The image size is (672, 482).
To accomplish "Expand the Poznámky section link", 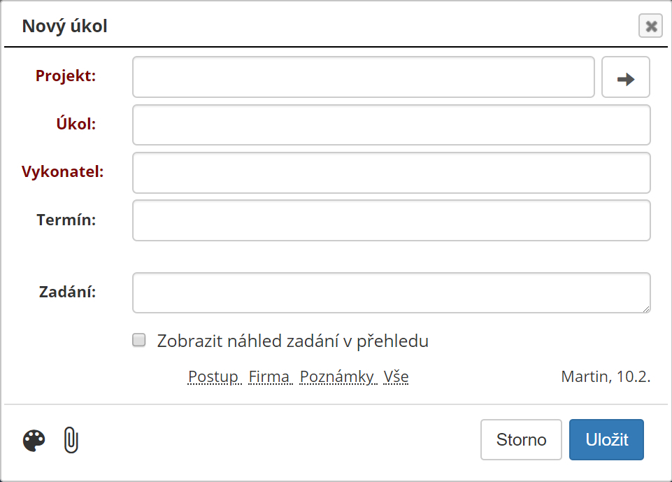I will (337, 376).
